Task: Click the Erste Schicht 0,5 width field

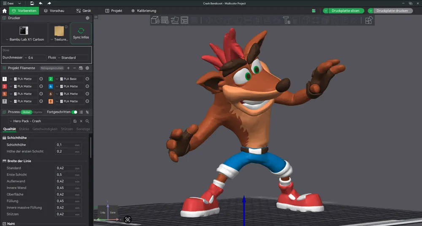Action: [68, 175]
